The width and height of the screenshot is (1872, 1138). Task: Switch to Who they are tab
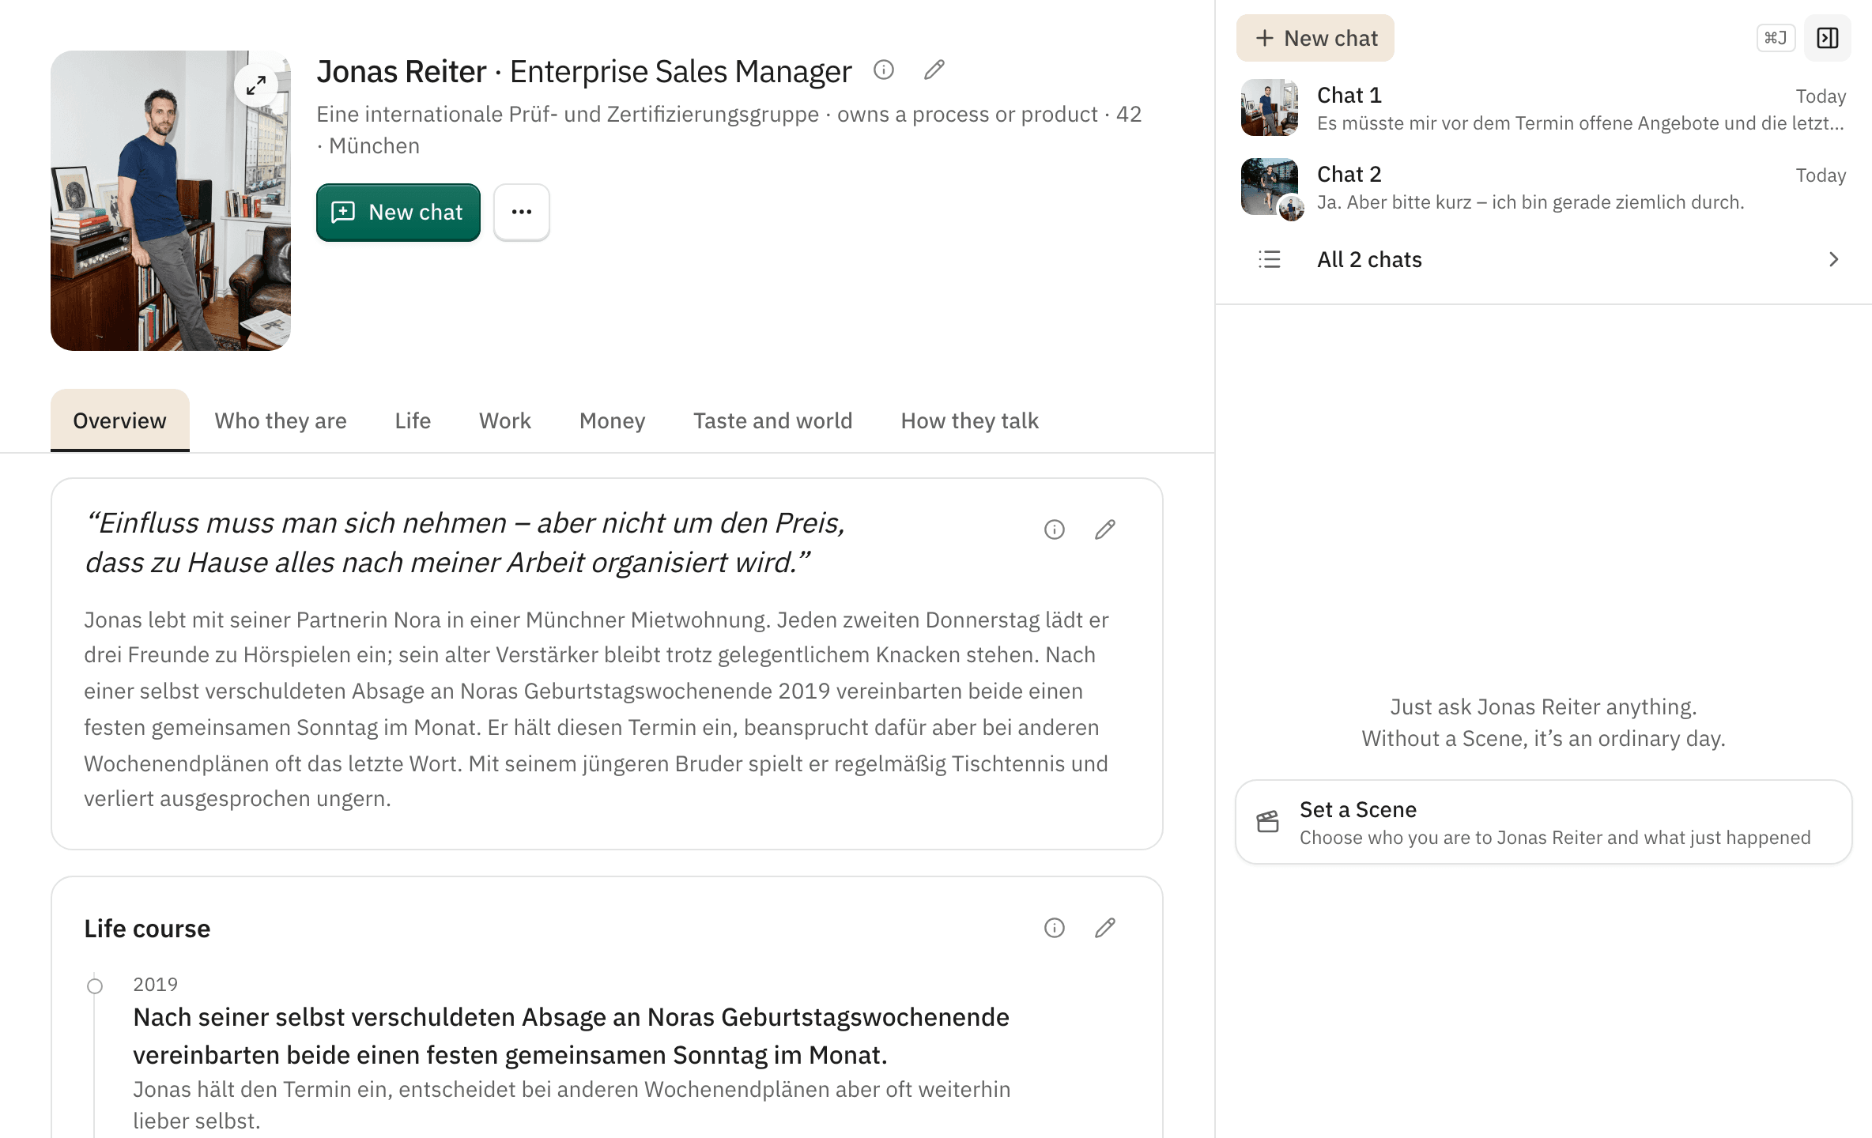pos(281,420)
